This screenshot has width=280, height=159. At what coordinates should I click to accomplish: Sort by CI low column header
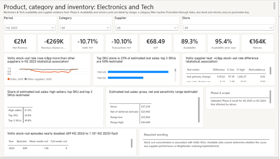click(231, 70)
